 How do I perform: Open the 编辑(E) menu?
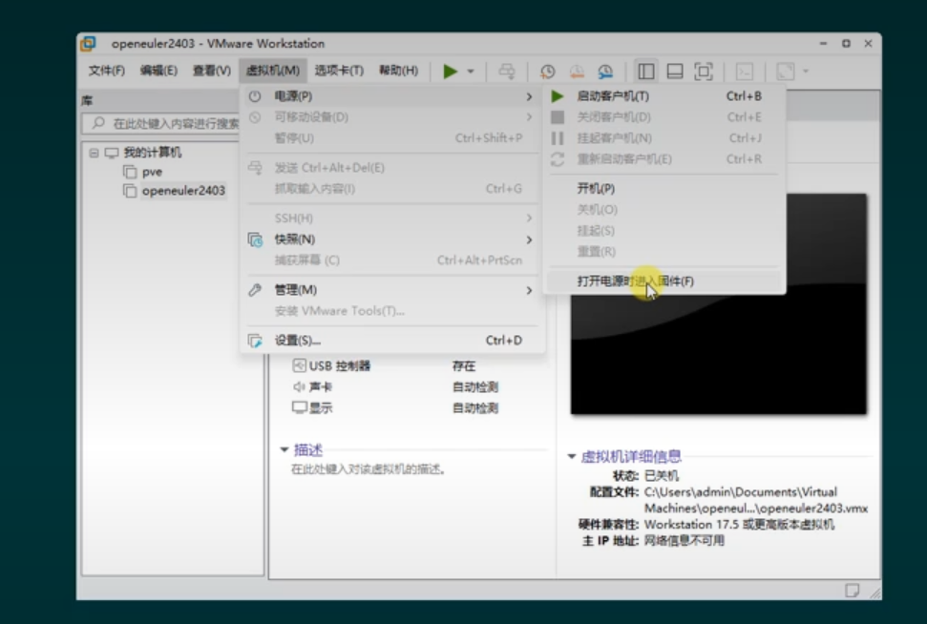coord(158,71)
